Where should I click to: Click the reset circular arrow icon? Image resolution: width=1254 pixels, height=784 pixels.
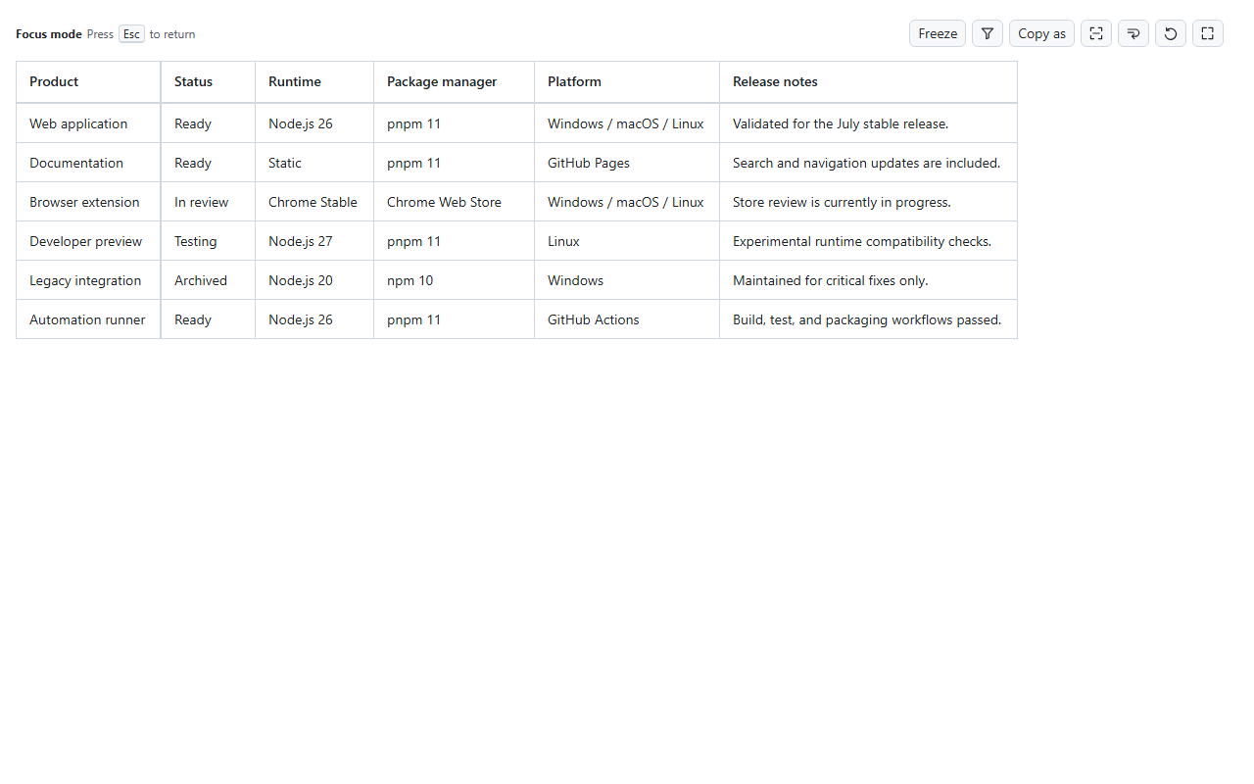[x=1171, y=33]
